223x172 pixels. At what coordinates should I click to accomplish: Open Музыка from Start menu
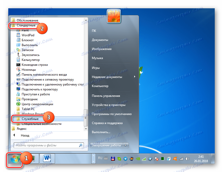[x=97, y=58]
